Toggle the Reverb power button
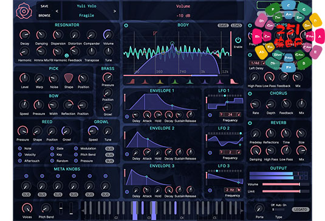This screenshot has width=325, height=221. coord(250,123)
